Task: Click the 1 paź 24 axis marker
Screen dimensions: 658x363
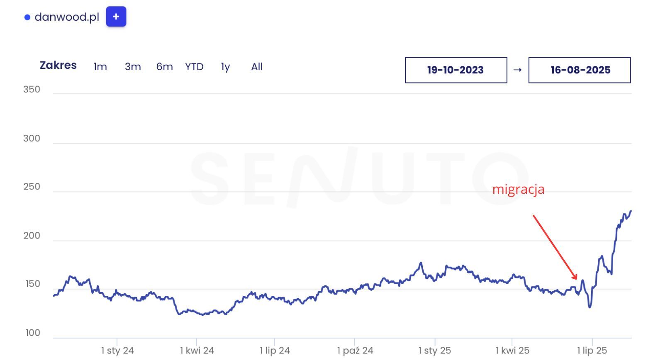Action: (x=355, y=351)
